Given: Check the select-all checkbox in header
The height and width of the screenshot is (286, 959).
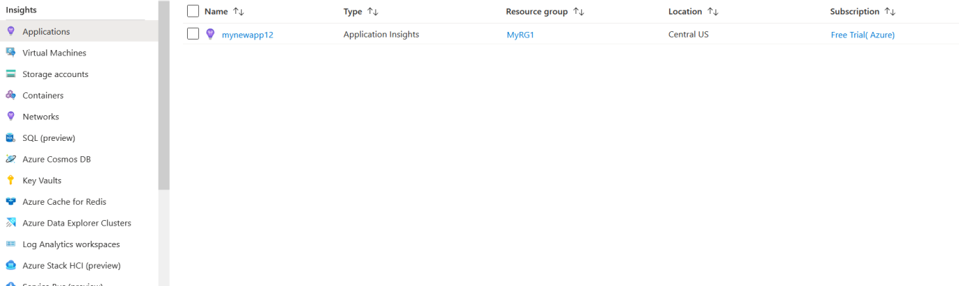Looking at the screenshot, I should 193,11.
